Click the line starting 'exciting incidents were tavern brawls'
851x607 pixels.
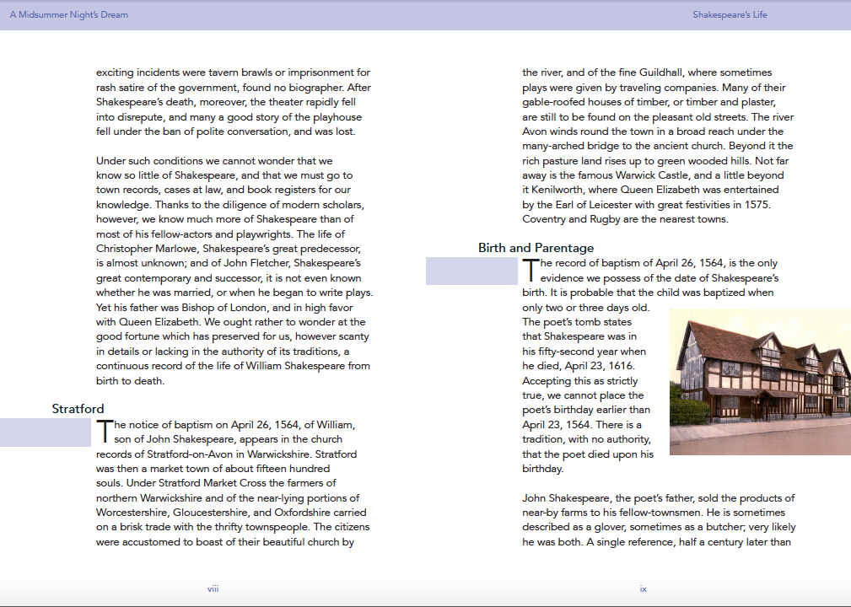click(x=233, y=73)
